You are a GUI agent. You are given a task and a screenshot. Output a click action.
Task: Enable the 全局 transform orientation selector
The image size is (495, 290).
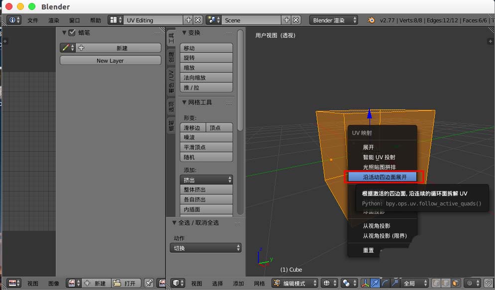point(415,283)
